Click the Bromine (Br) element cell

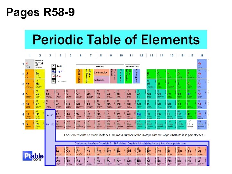click(192, 94)
